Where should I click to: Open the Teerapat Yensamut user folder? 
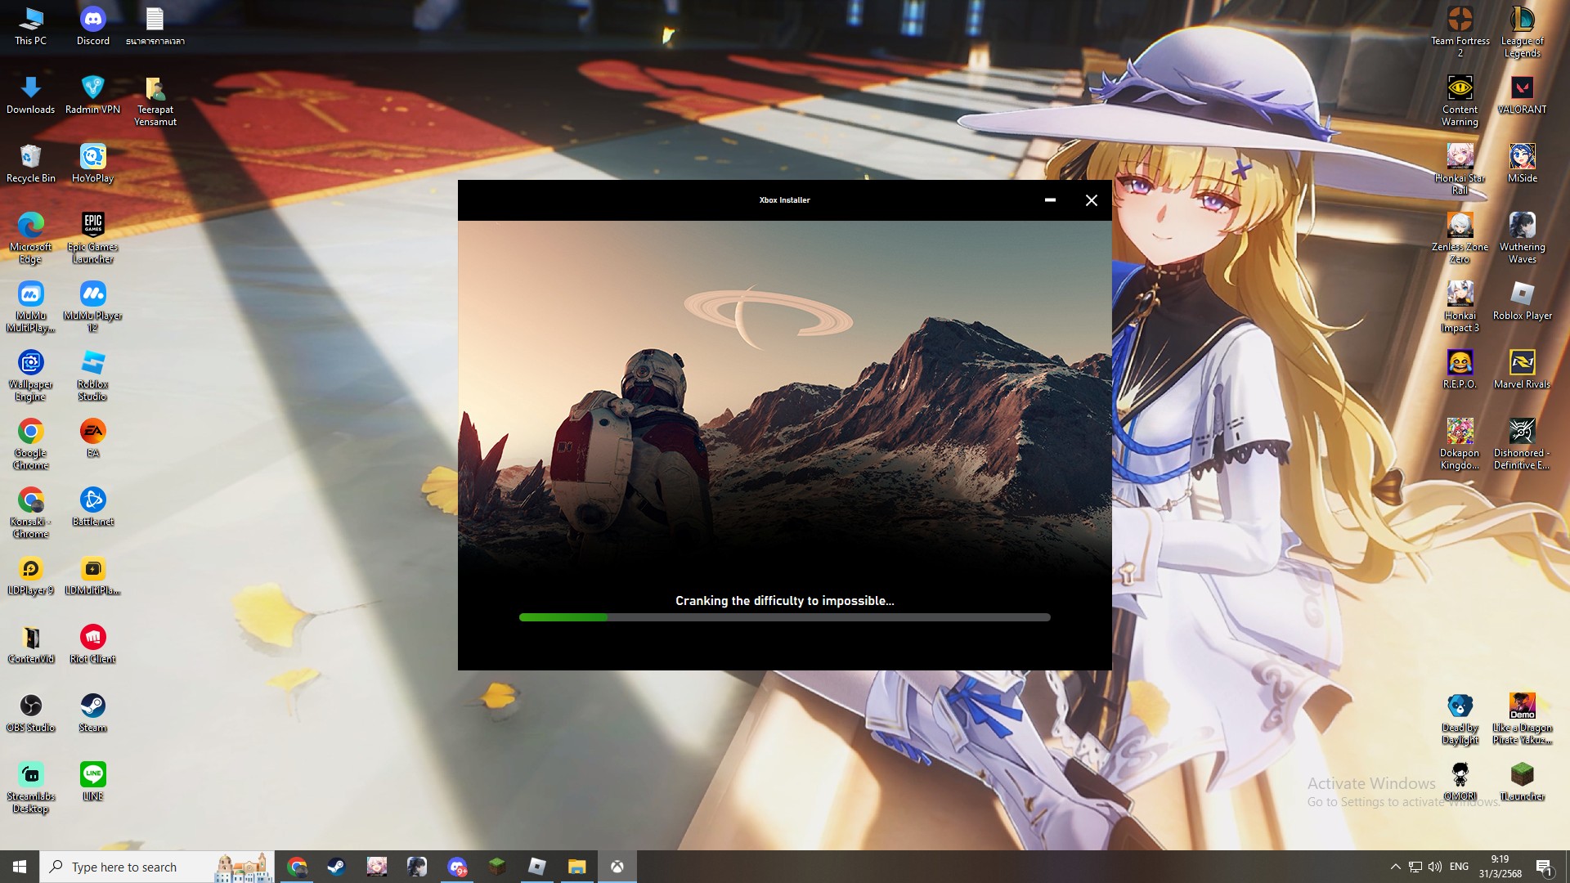[x=155, y=101]
